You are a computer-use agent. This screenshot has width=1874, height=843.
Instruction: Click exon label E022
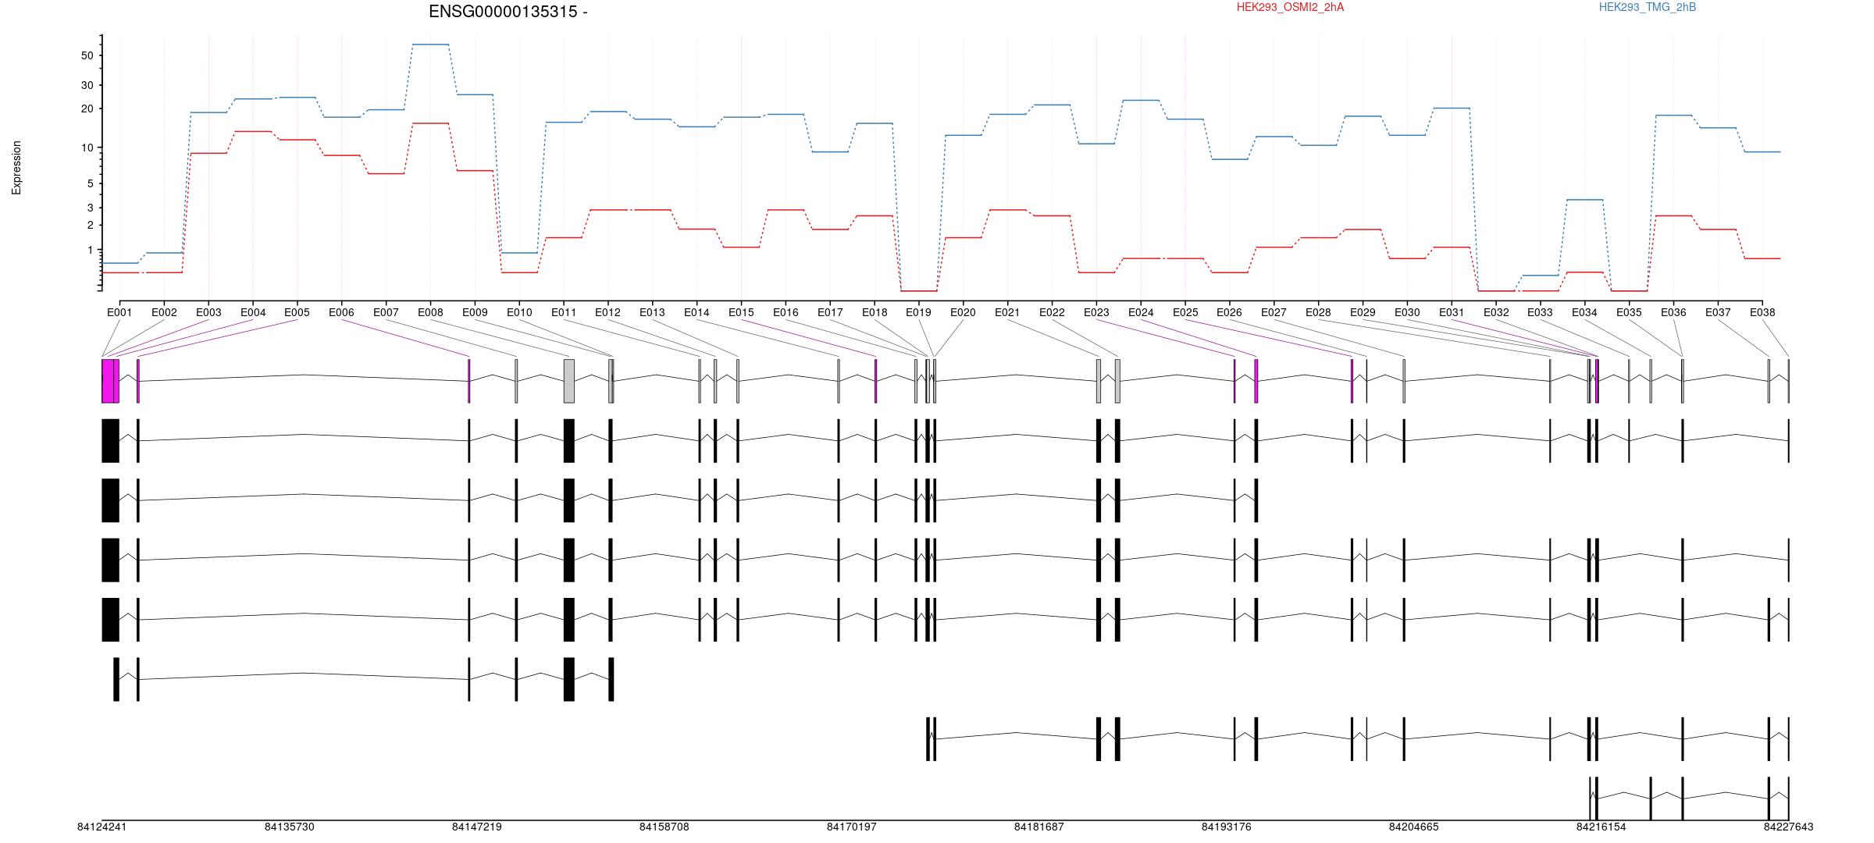1052,312
